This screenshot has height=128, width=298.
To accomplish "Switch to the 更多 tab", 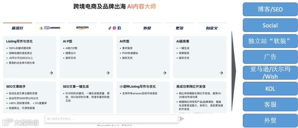I will (180, 28).
